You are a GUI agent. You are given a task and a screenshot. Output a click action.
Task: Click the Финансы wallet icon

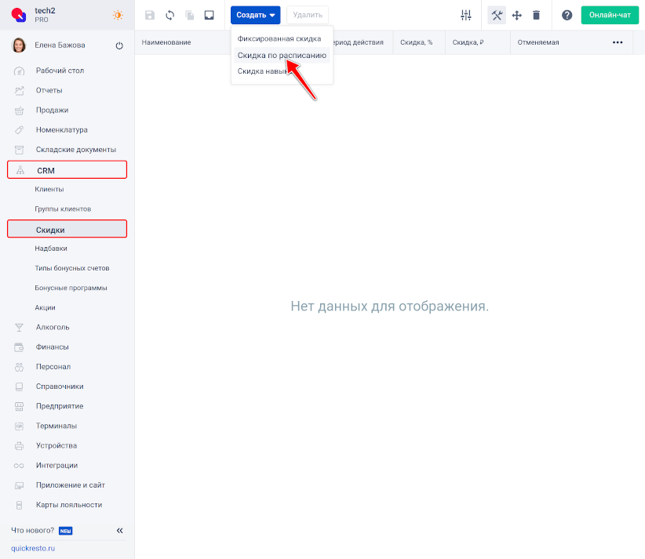click(20, 347)
